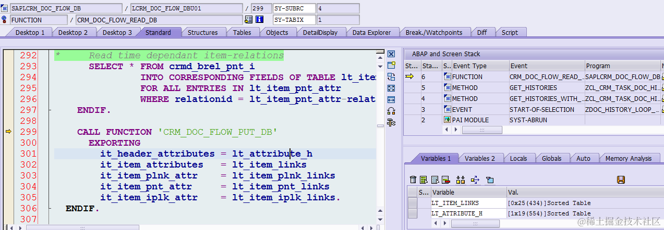Switch to the Locals tab
Image resolution: width=664 pixels, height=230 pixels.
click(518, 158)
